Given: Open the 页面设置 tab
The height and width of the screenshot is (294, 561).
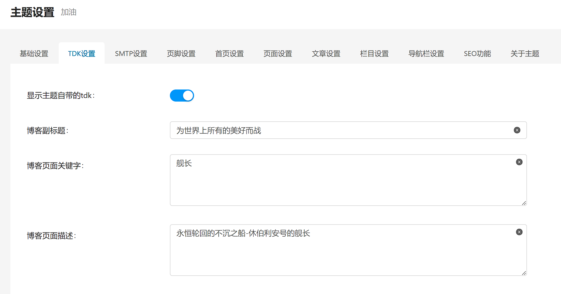Looking at the screenshot, I should pyautogui.click(x=278, y=54).
